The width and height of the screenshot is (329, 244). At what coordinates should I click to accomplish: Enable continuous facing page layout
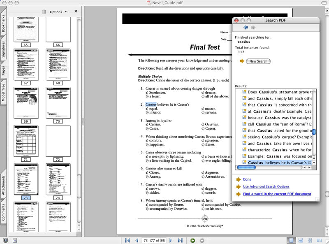coord(310,240)
